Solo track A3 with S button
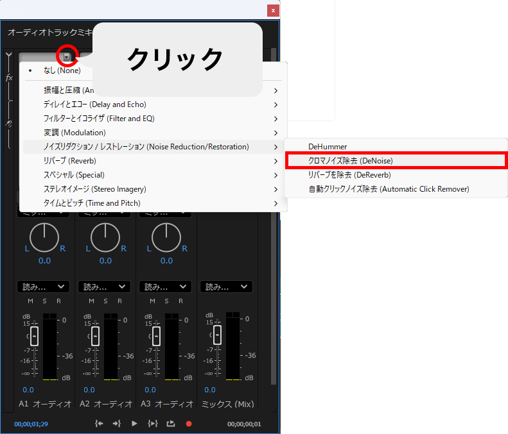Image resolution: width=508 pixels, height=434 pixels. 166,301
